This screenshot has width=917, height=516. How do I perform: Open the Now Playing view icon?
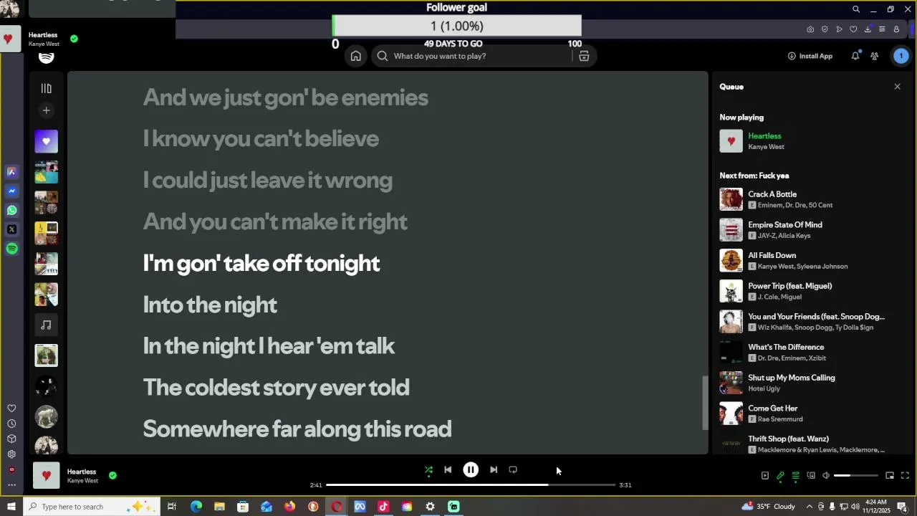(764, 476)
